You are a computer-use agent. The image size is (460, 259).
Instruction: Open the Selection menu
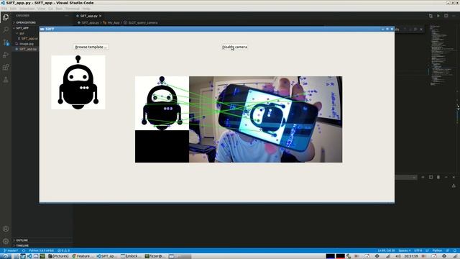27,9
